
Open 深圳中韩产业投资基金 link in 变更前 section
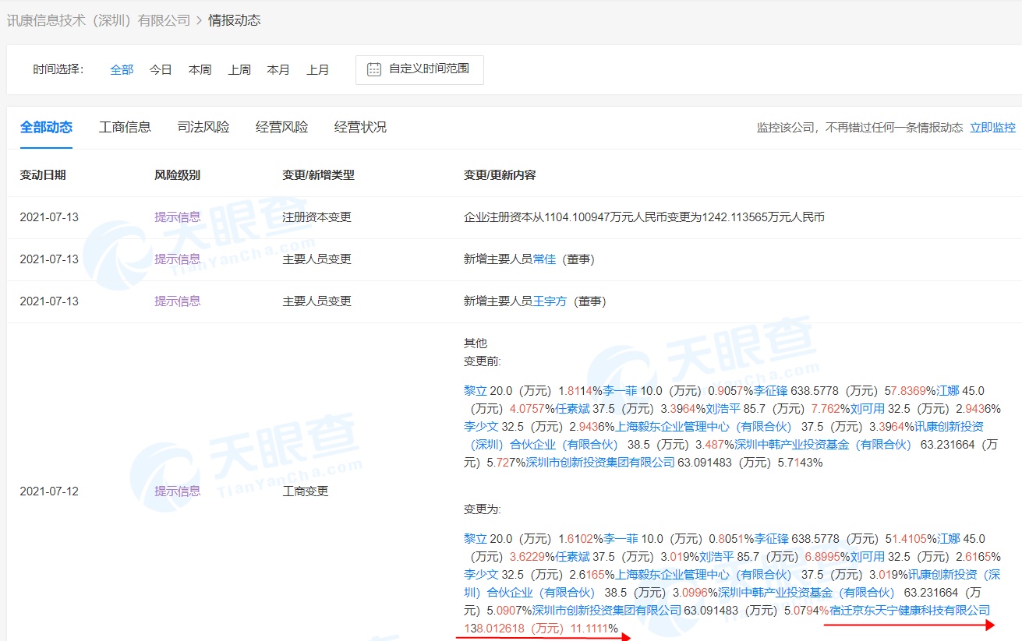point(823,445)
